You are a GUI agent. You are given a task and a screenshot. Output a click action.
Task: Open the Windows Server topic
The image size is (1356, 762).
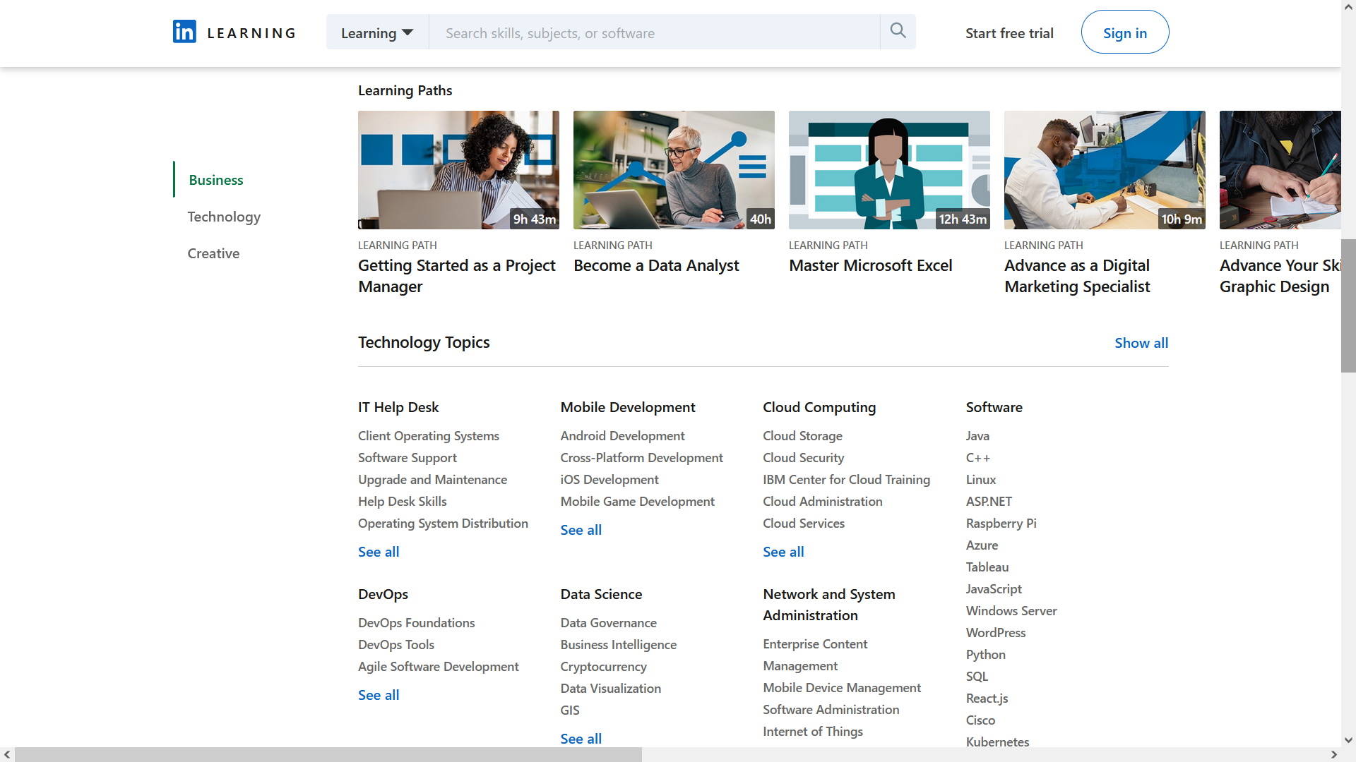(x=1011, y=611)
